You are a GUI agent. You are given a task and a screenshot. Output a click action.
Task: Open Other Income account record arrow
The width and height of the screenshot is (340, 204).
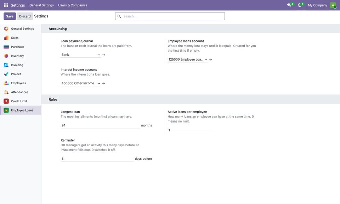click(x=104, y=83)
